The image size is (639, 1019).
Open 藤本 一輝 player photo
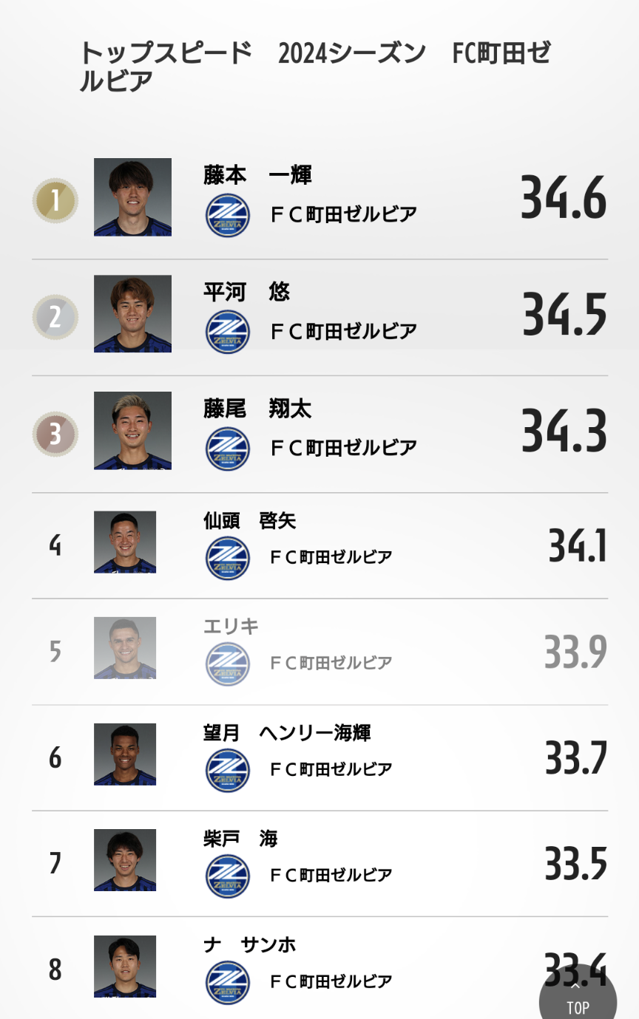click(x=132, y=197)
